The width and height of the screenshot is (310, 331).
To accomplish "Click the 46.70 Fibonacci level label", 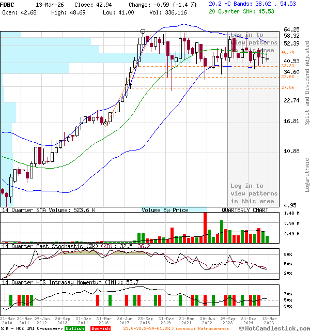I will point(288,52).
